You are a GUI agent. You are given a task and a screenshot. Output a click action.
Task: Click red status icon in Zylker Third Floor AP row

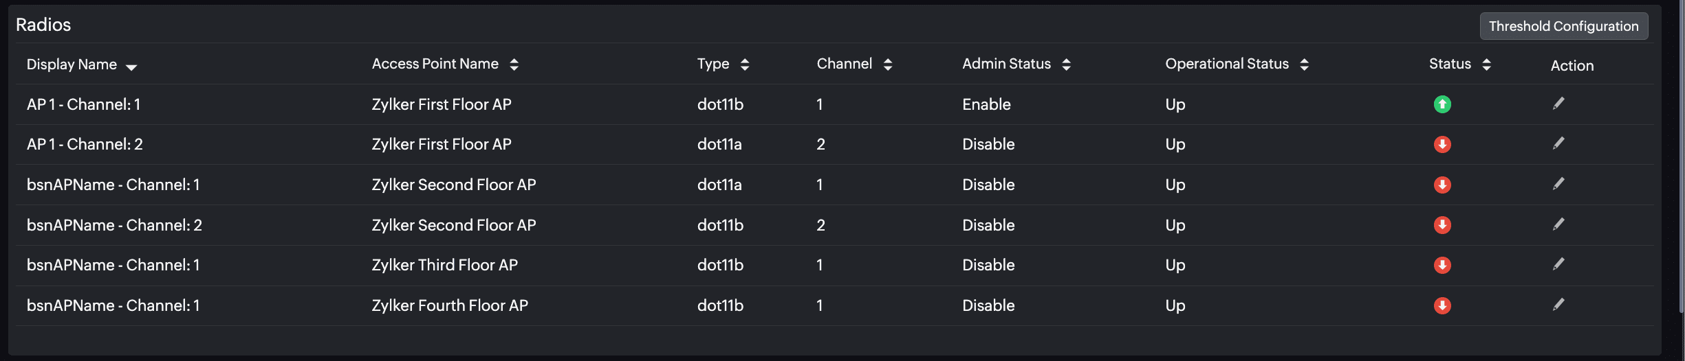pyautogui.click(x=1442, y=265)
